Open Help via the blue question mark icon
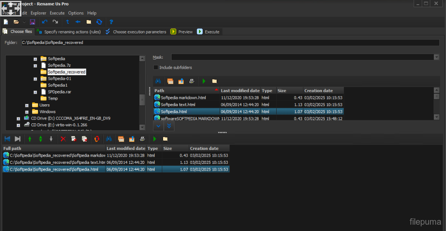Viewport: 446px width, 231px height. (111, 22)
